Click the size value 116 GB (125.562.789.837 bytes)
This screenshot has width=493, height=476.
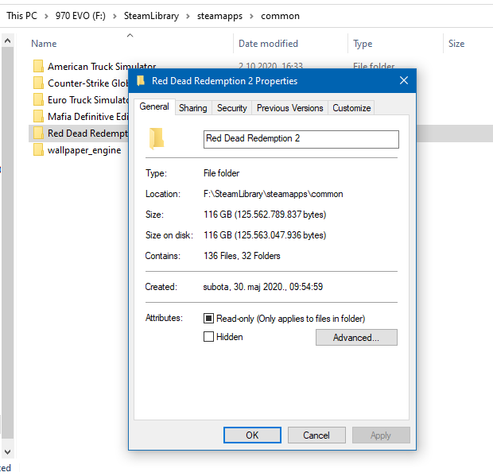[265, 215]
